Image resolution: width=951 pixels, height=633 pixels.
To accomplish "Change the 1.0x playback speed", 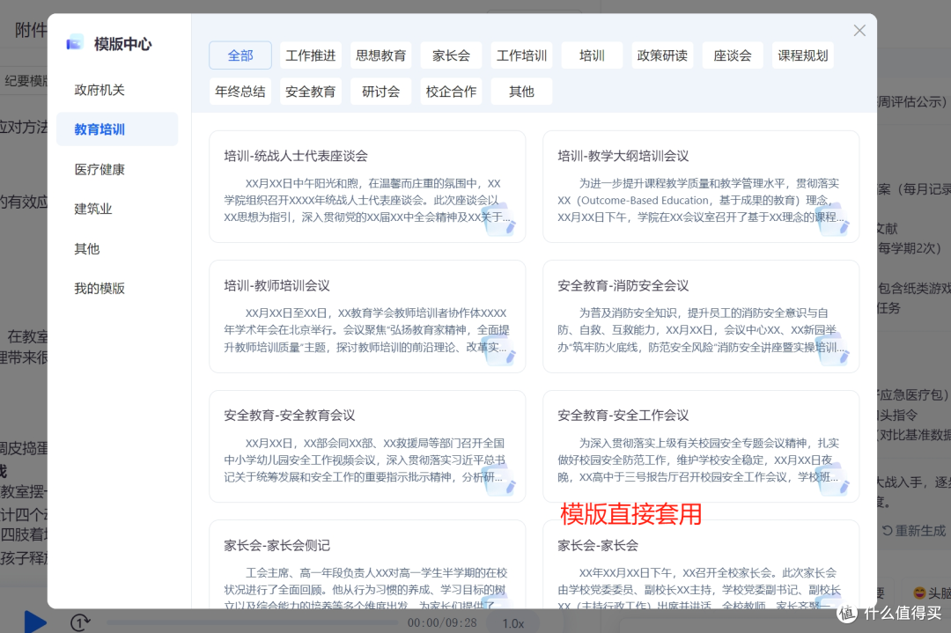I will (x=513, y=623).
